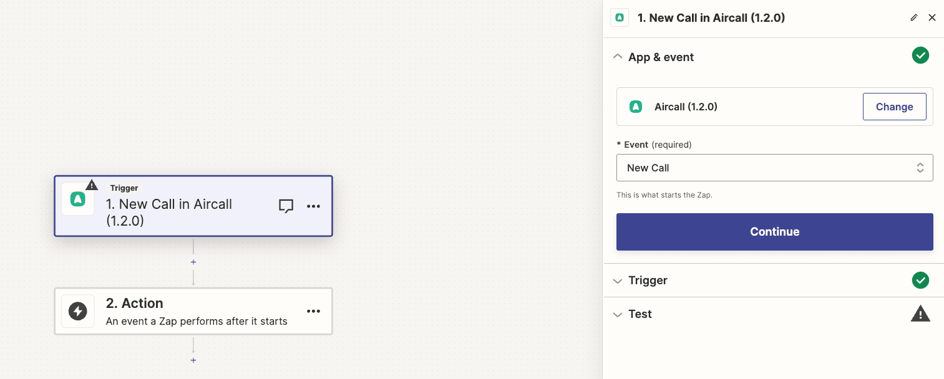Add a step between trigger and action
This screenshot has width=944, height=379.
[193, 262]
